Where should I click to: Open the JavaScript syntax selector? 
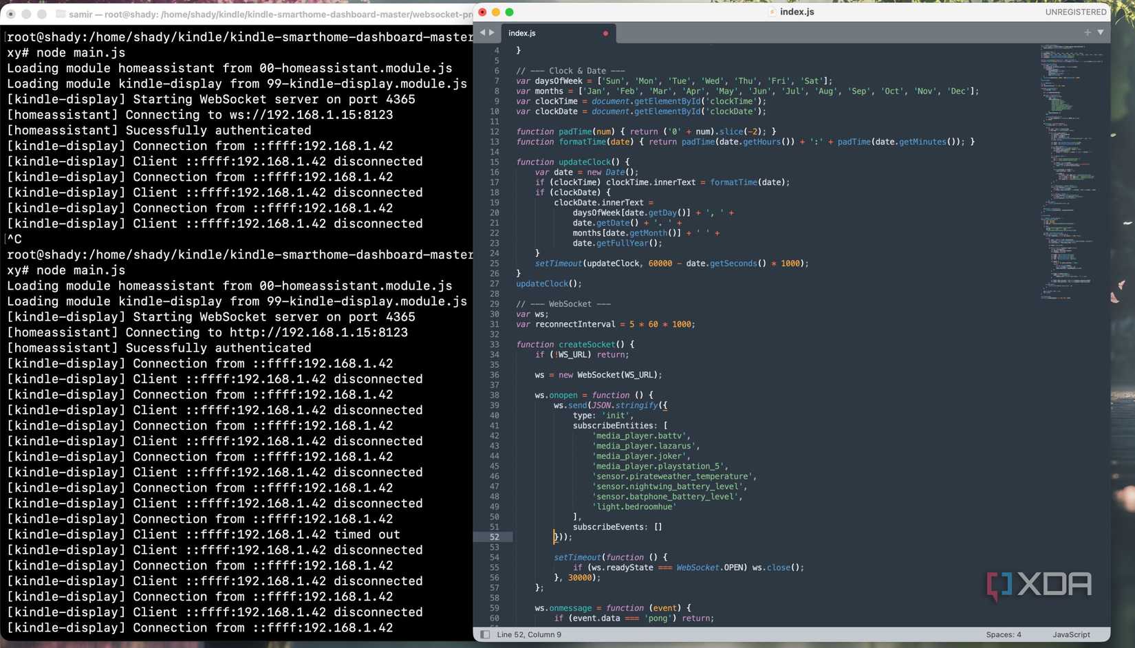(1070, 634)
